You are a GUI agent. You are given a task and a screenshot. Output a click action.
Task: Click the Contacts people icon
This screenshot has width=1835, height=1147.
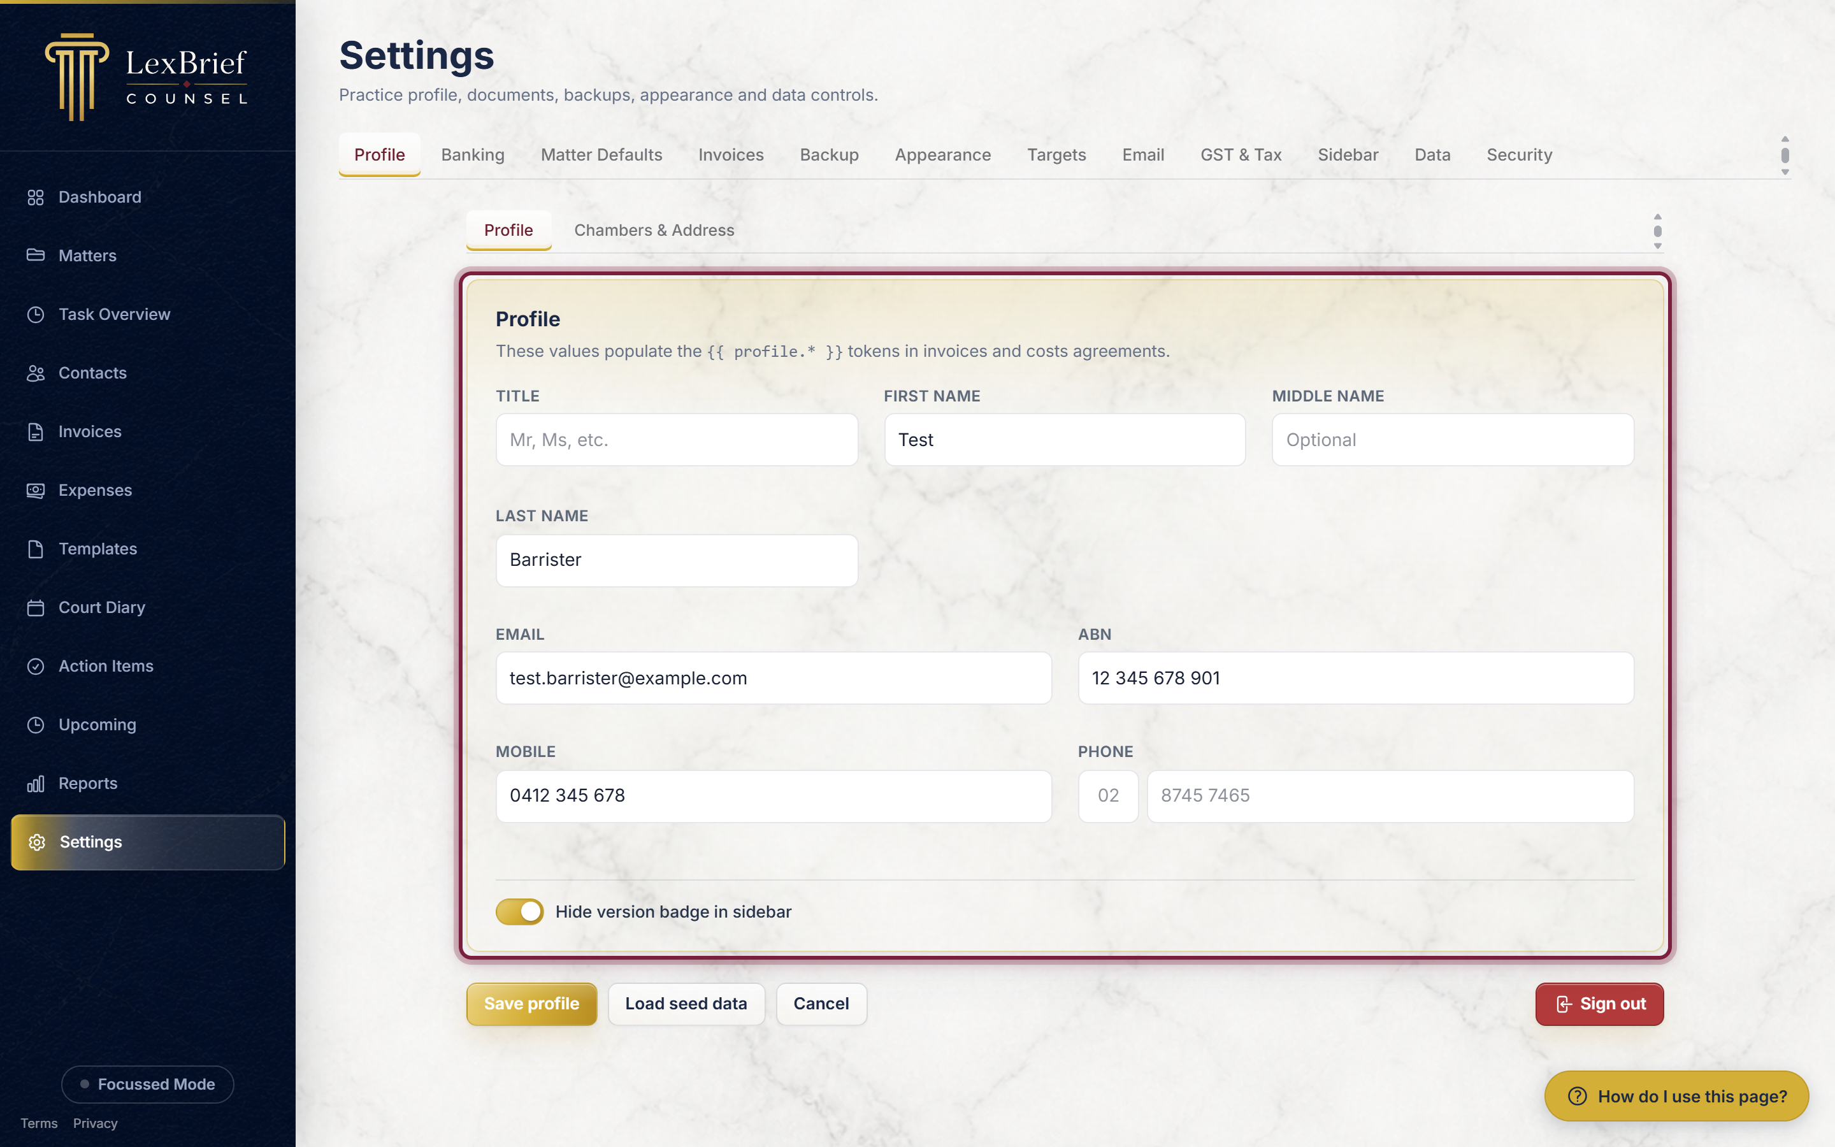click(x=36, y=373)
